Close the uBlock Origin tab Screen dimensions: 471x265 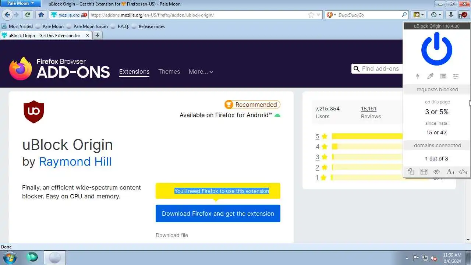pyautogui.click(x=88, y=35)
